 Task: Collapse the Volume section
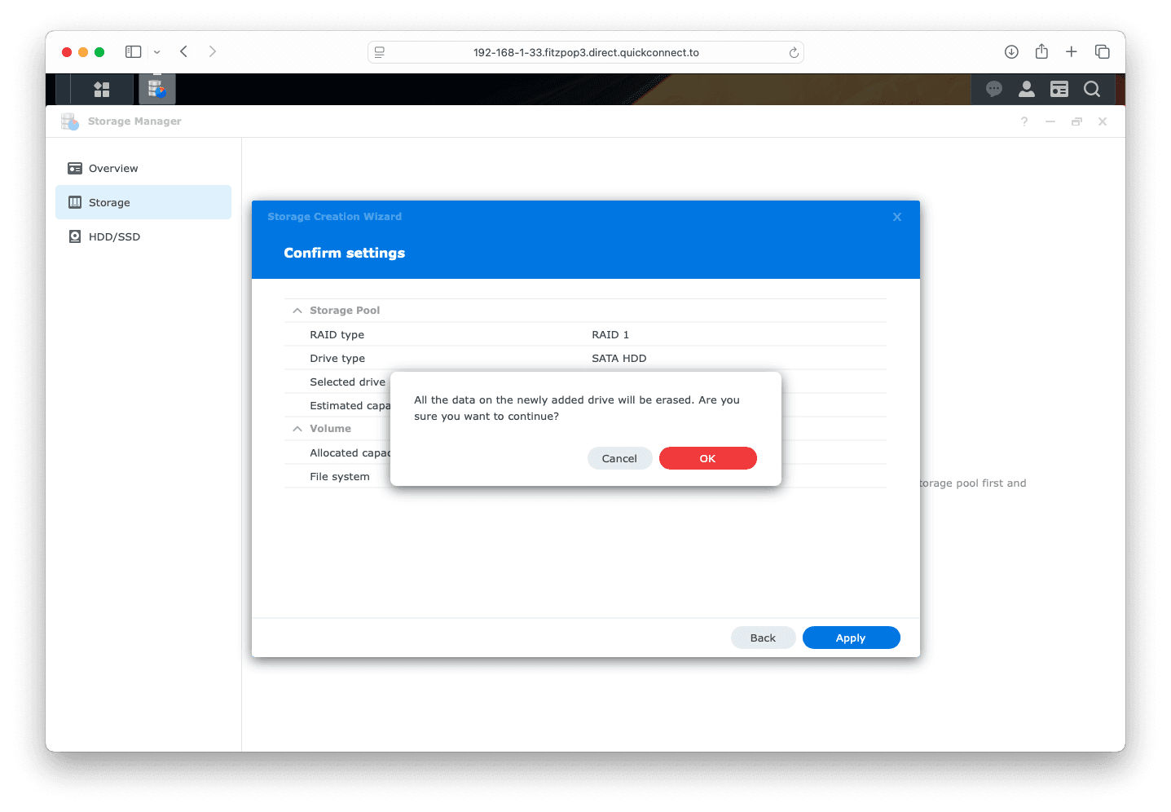(297, 429)
